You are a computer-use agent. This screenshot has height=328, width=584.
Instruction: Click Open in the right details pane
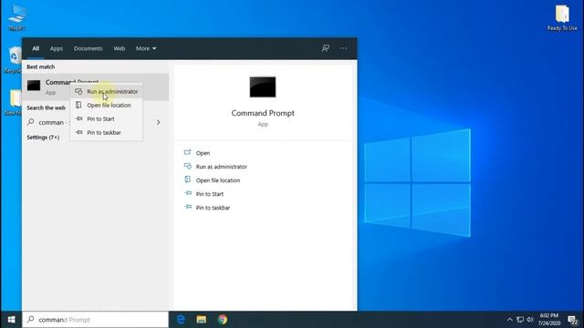203,153
